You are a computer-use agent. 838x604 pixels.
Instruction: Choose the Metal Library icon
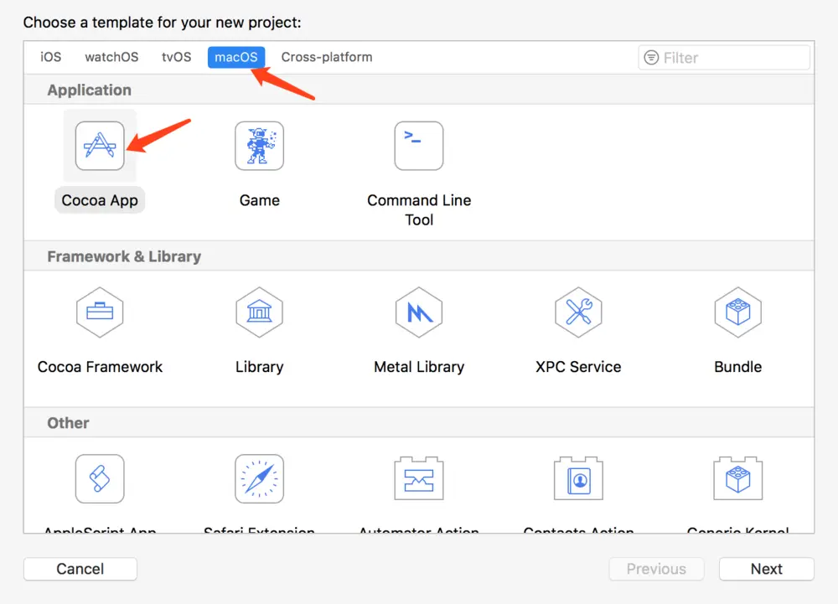(419, 312)
